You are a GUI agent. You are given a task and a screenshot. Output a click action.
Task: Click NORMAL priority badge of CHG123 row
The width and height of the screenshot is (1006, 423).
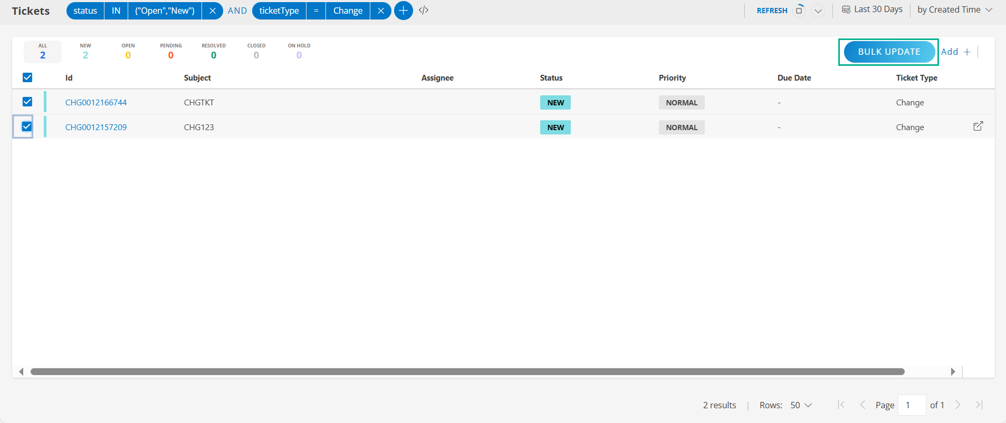pos(682,127)
